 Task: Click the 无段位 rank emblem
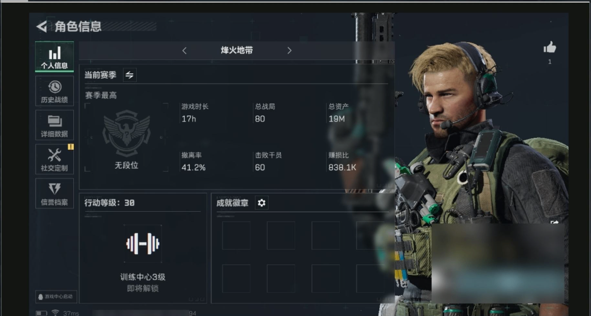[x=127, y=133]
